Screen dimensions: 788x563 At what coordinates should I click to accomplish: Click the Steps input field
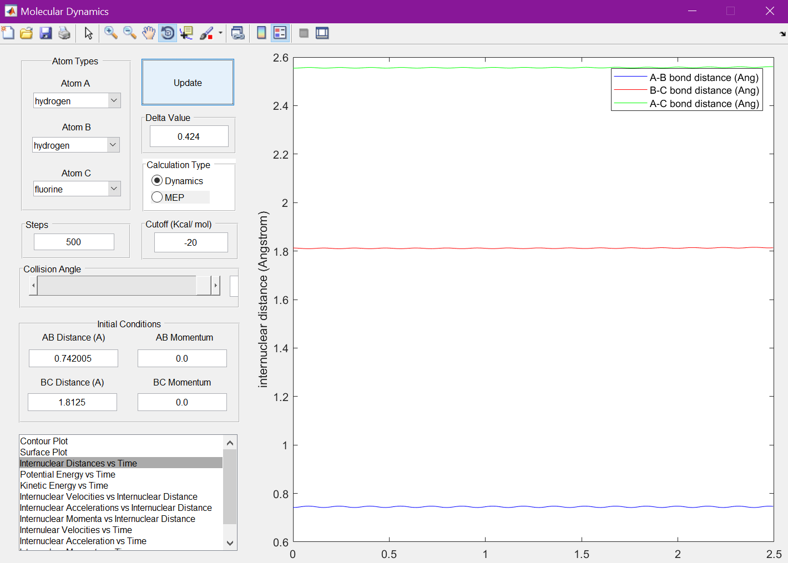74,242
